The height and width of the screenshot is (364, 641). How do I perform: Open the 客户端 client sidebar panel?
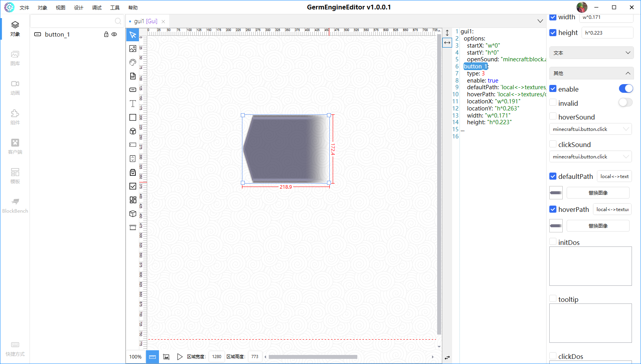[x=15, y=147]
